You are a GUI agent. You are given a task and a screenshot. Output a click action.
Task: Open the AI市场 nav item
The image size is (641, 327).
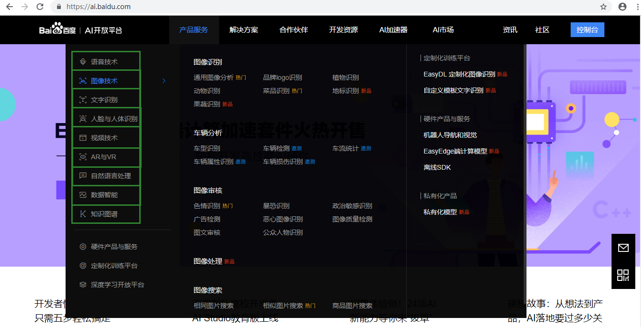pos(443,30)
